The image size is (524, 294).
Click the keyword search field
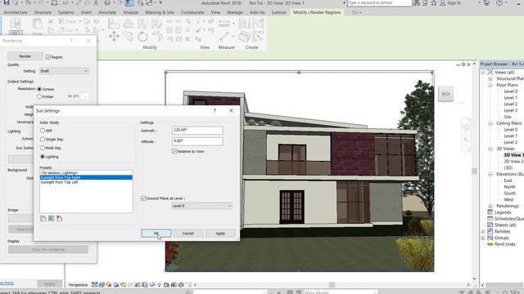click(380, 3)
